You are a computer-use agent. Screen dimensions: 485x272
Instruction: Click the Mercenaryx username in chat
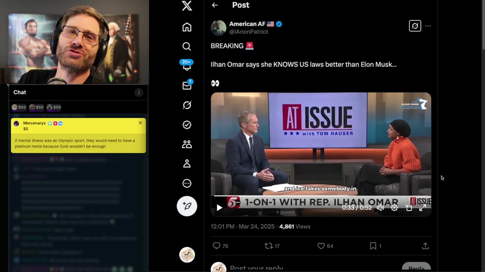point(34,123)
